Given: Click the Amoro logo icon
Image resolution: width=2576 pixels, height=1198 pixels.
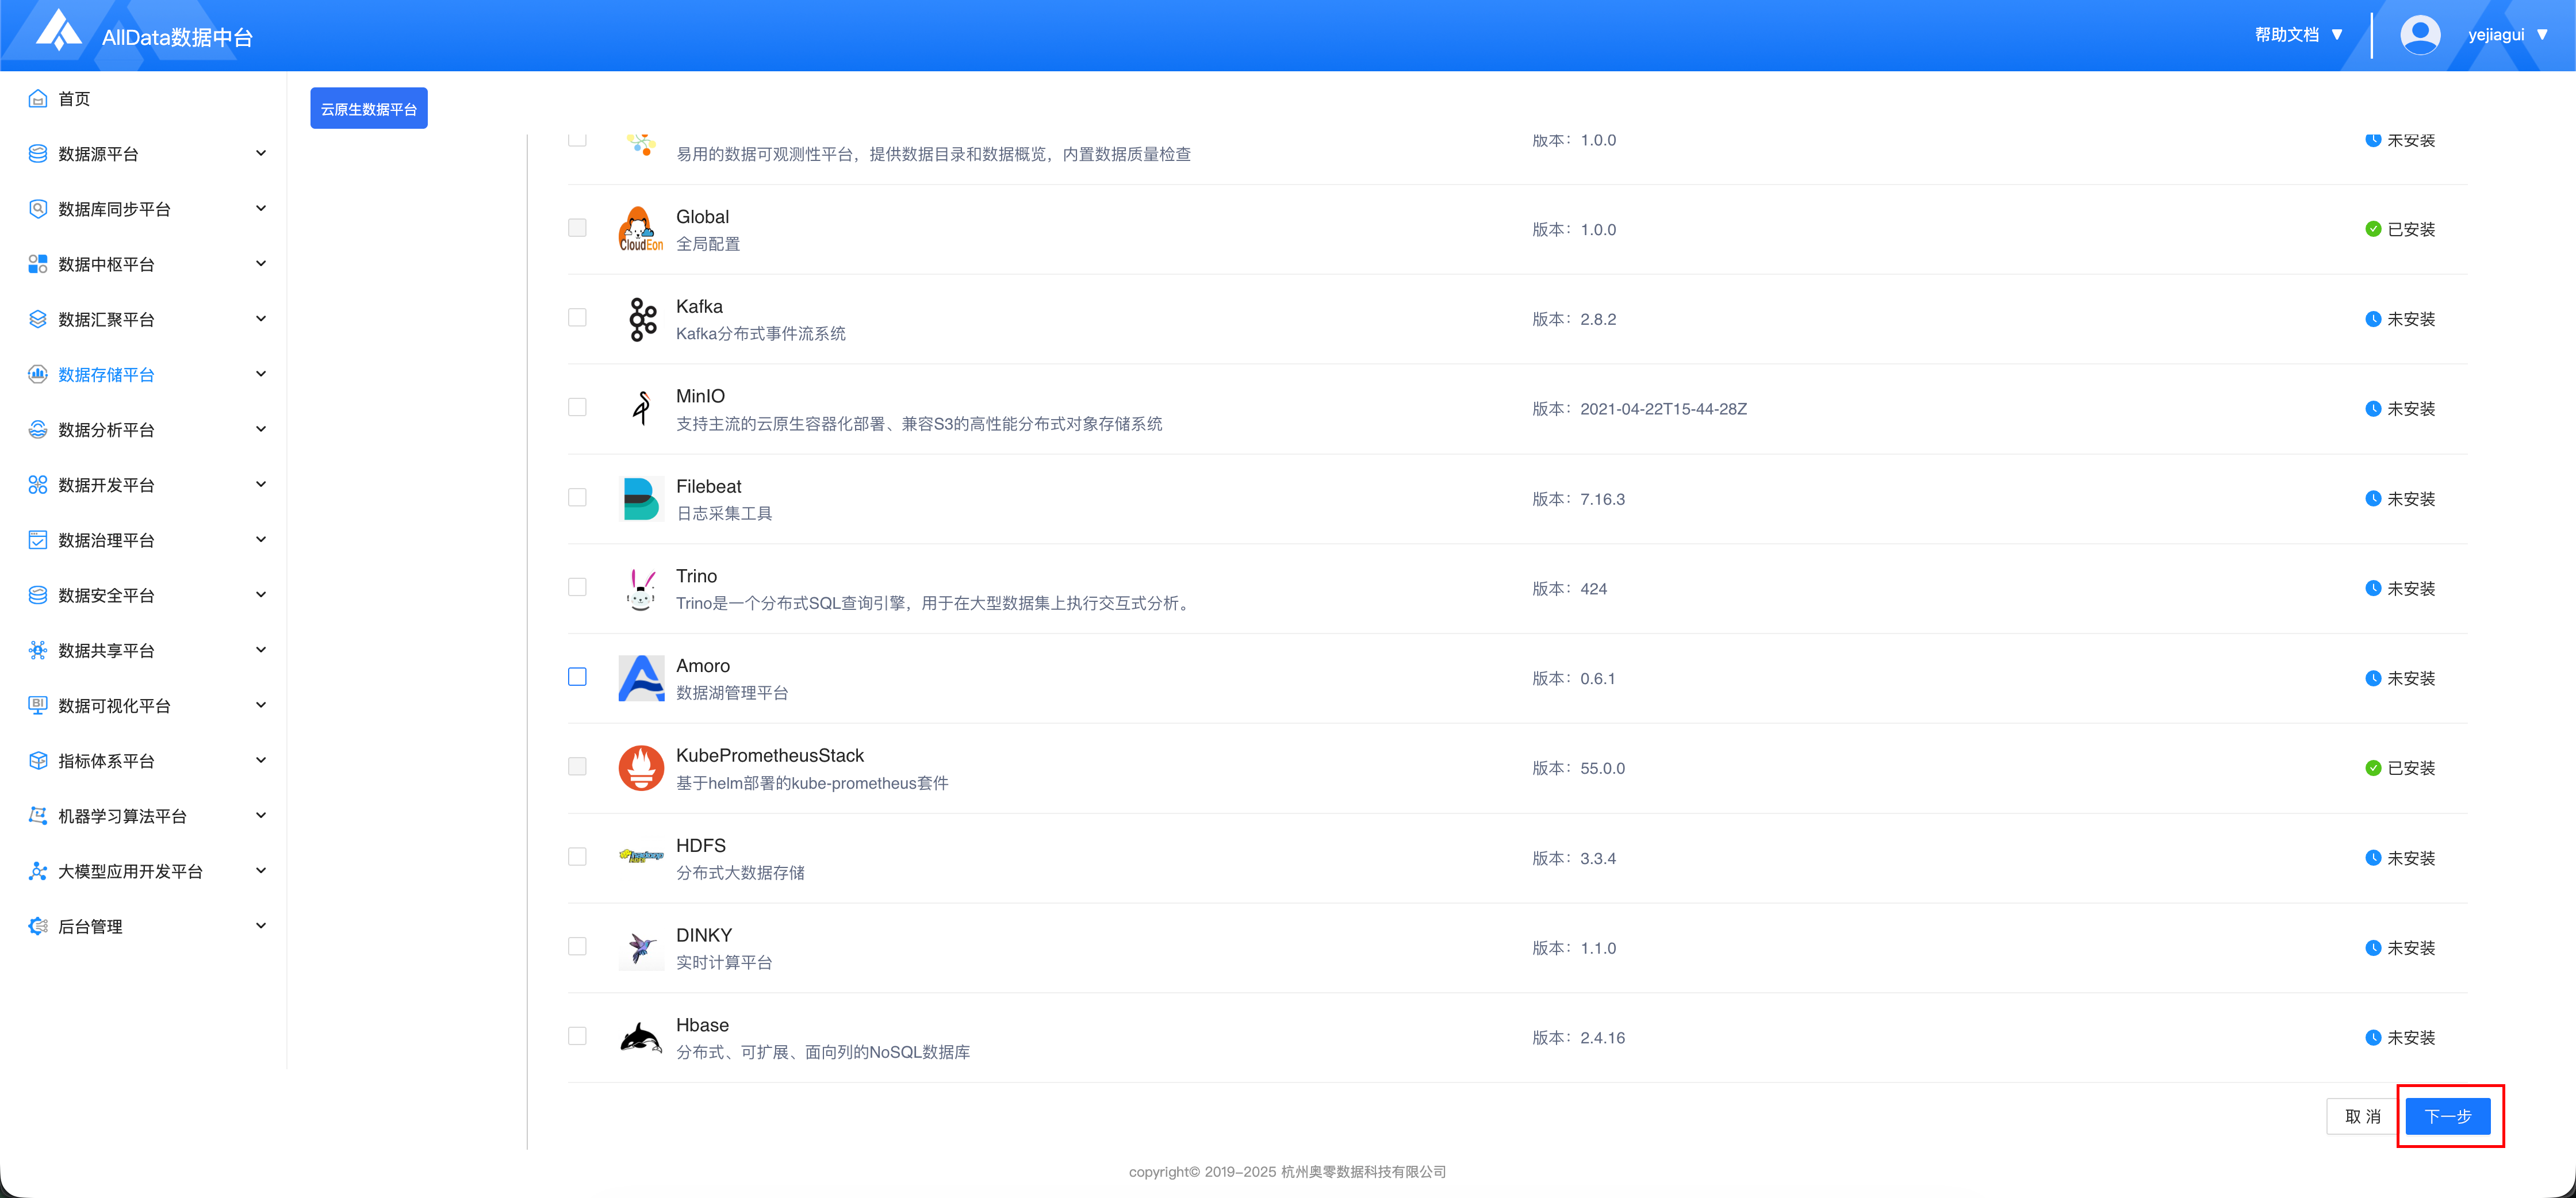Looking at the screenshot, I should click(641, 678).
